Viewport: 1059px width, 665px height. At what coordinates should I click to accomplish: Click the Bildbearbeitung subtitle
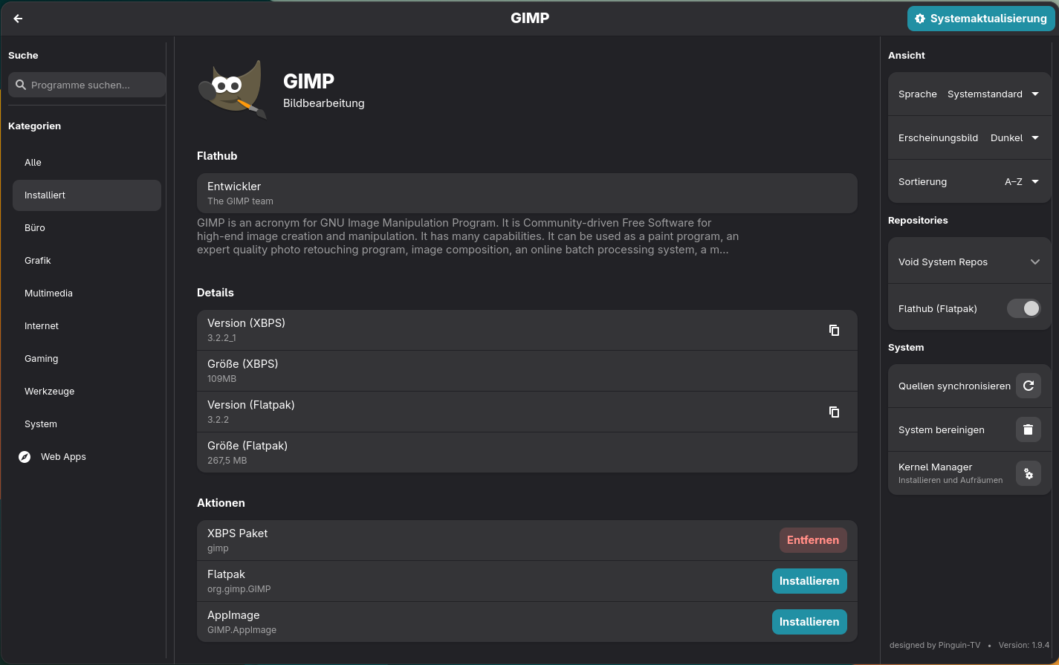point(324,103)
